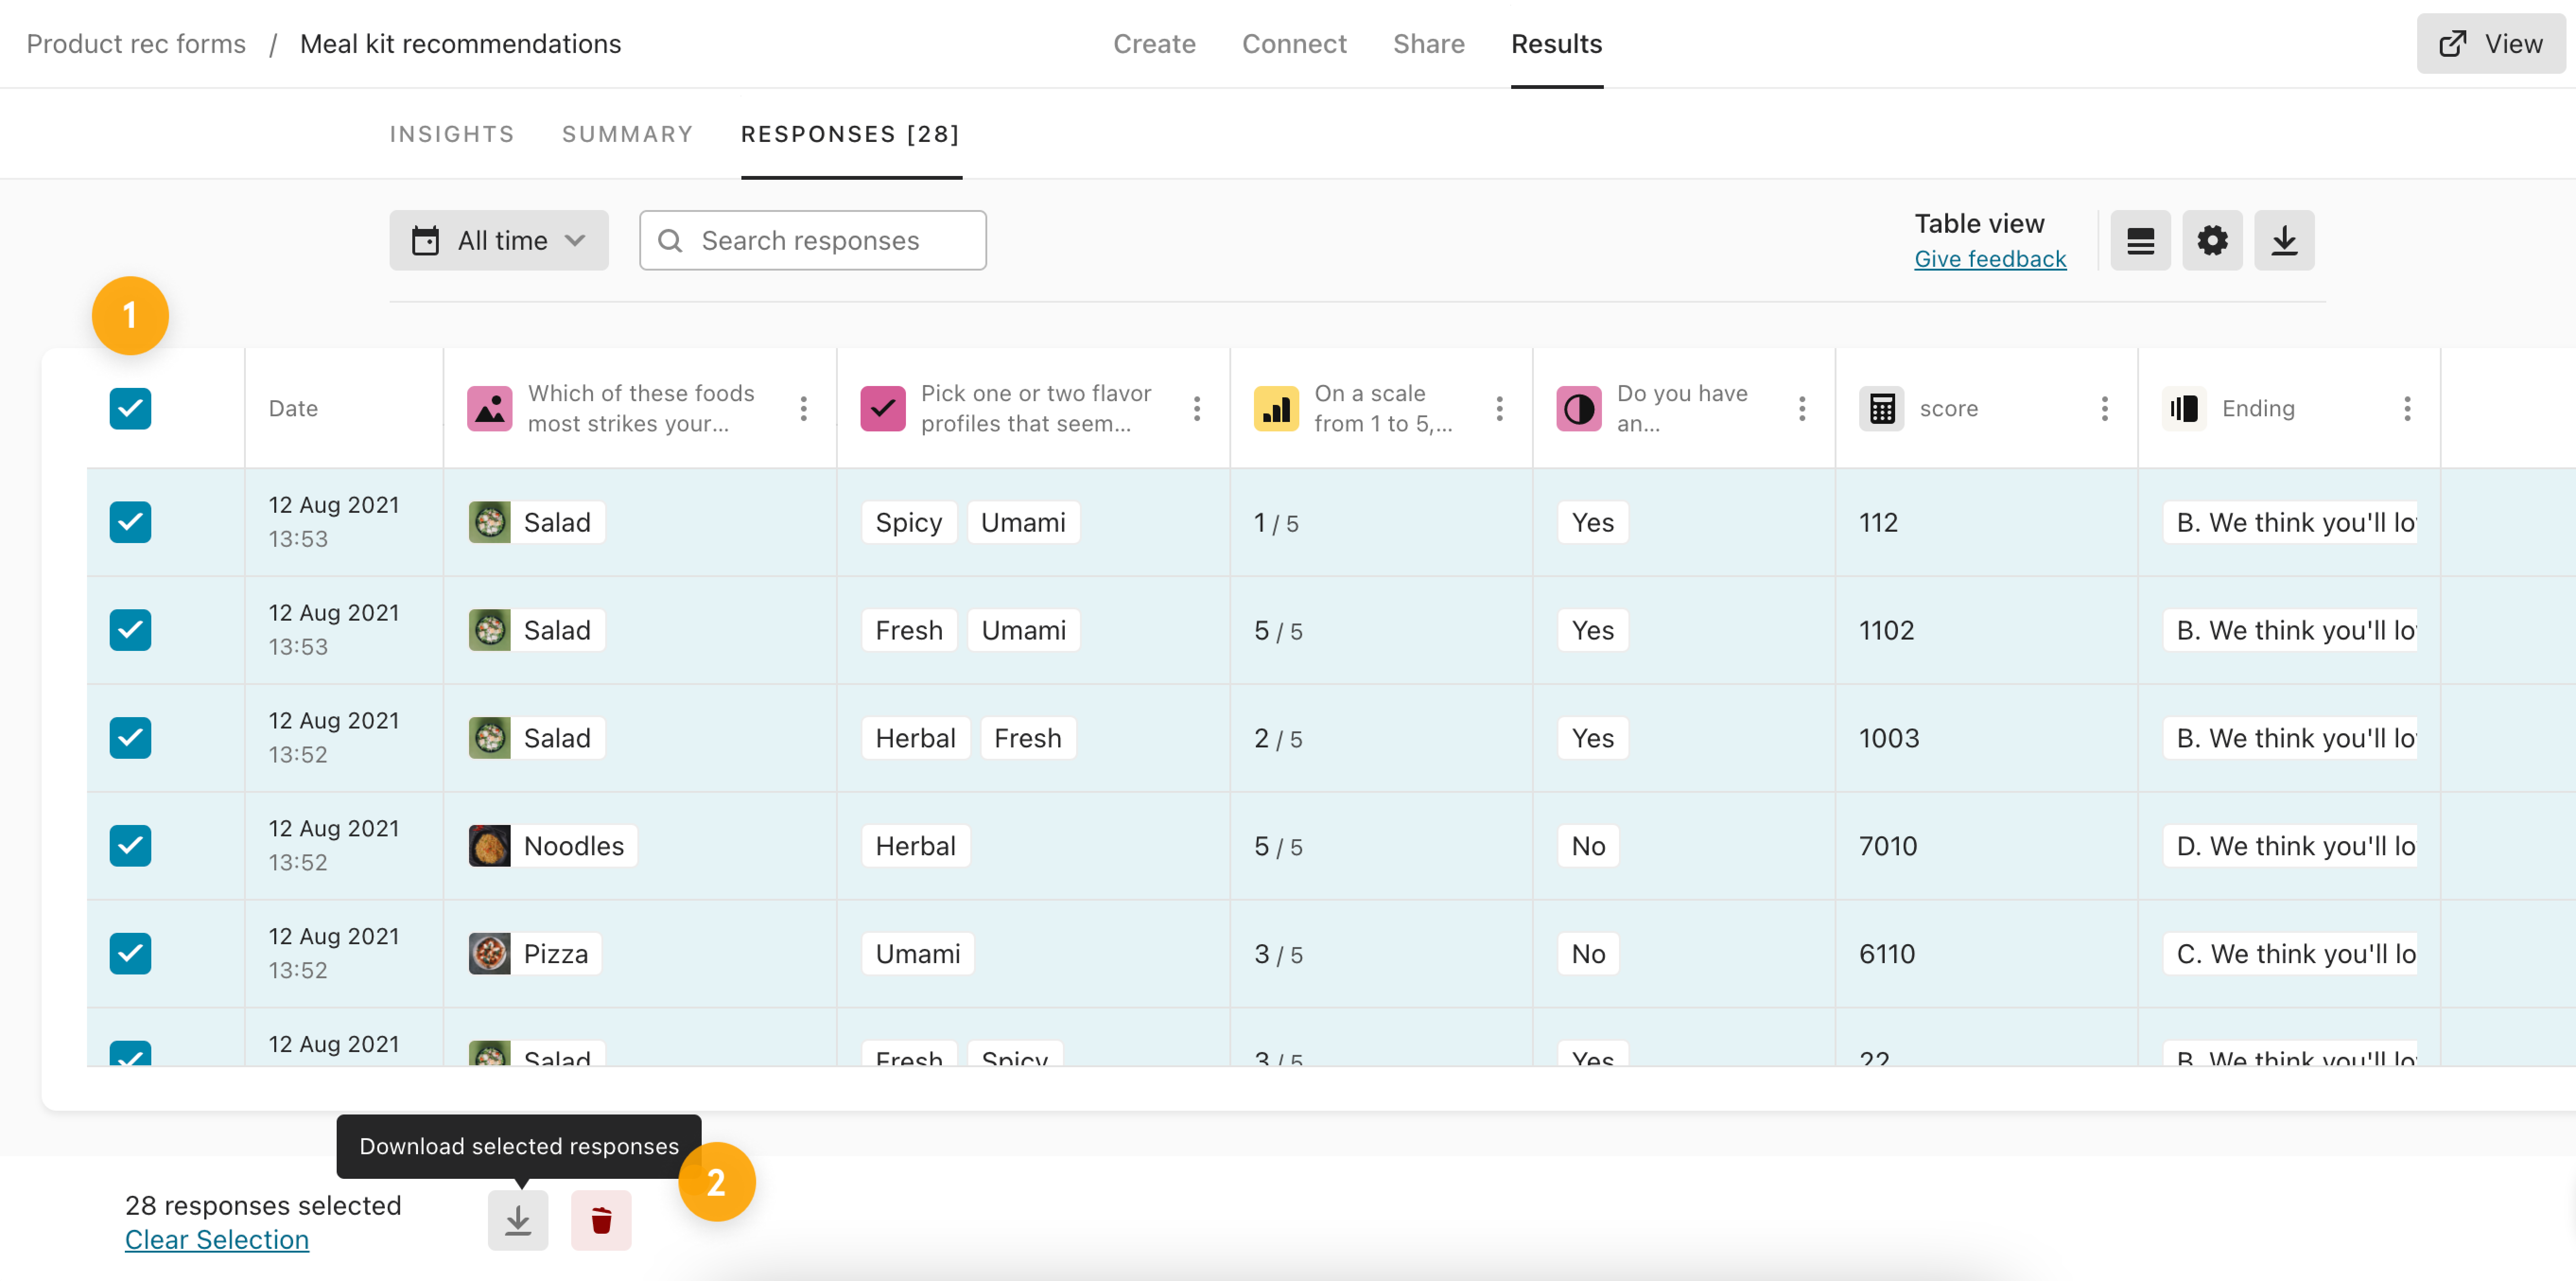Open options menu for the Ending column
This screenshot has width=2576, height=1281.
pos(2407,408)
